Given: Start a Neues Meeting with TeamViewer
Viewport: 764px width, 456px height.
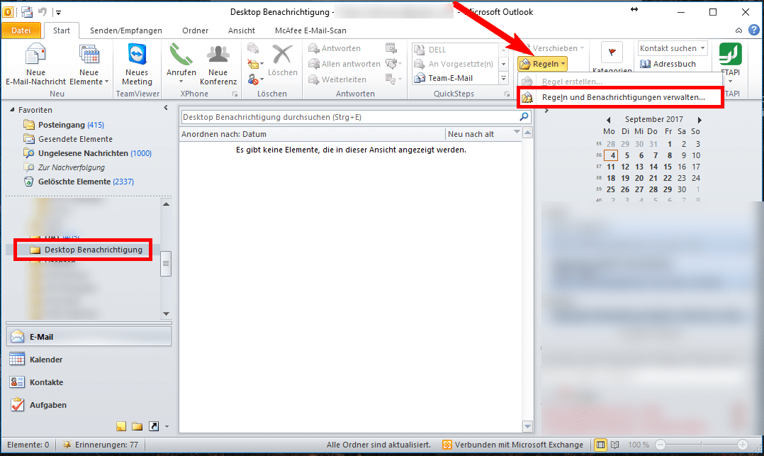Looking at the screenshot, I should pos(137,65).
